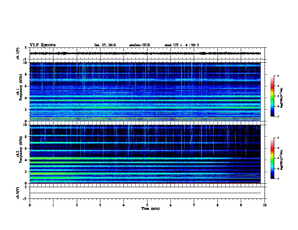This screenshot has width=298, height=230.
Task: Click time axis tick label '2'
Action: click(77, 205)
